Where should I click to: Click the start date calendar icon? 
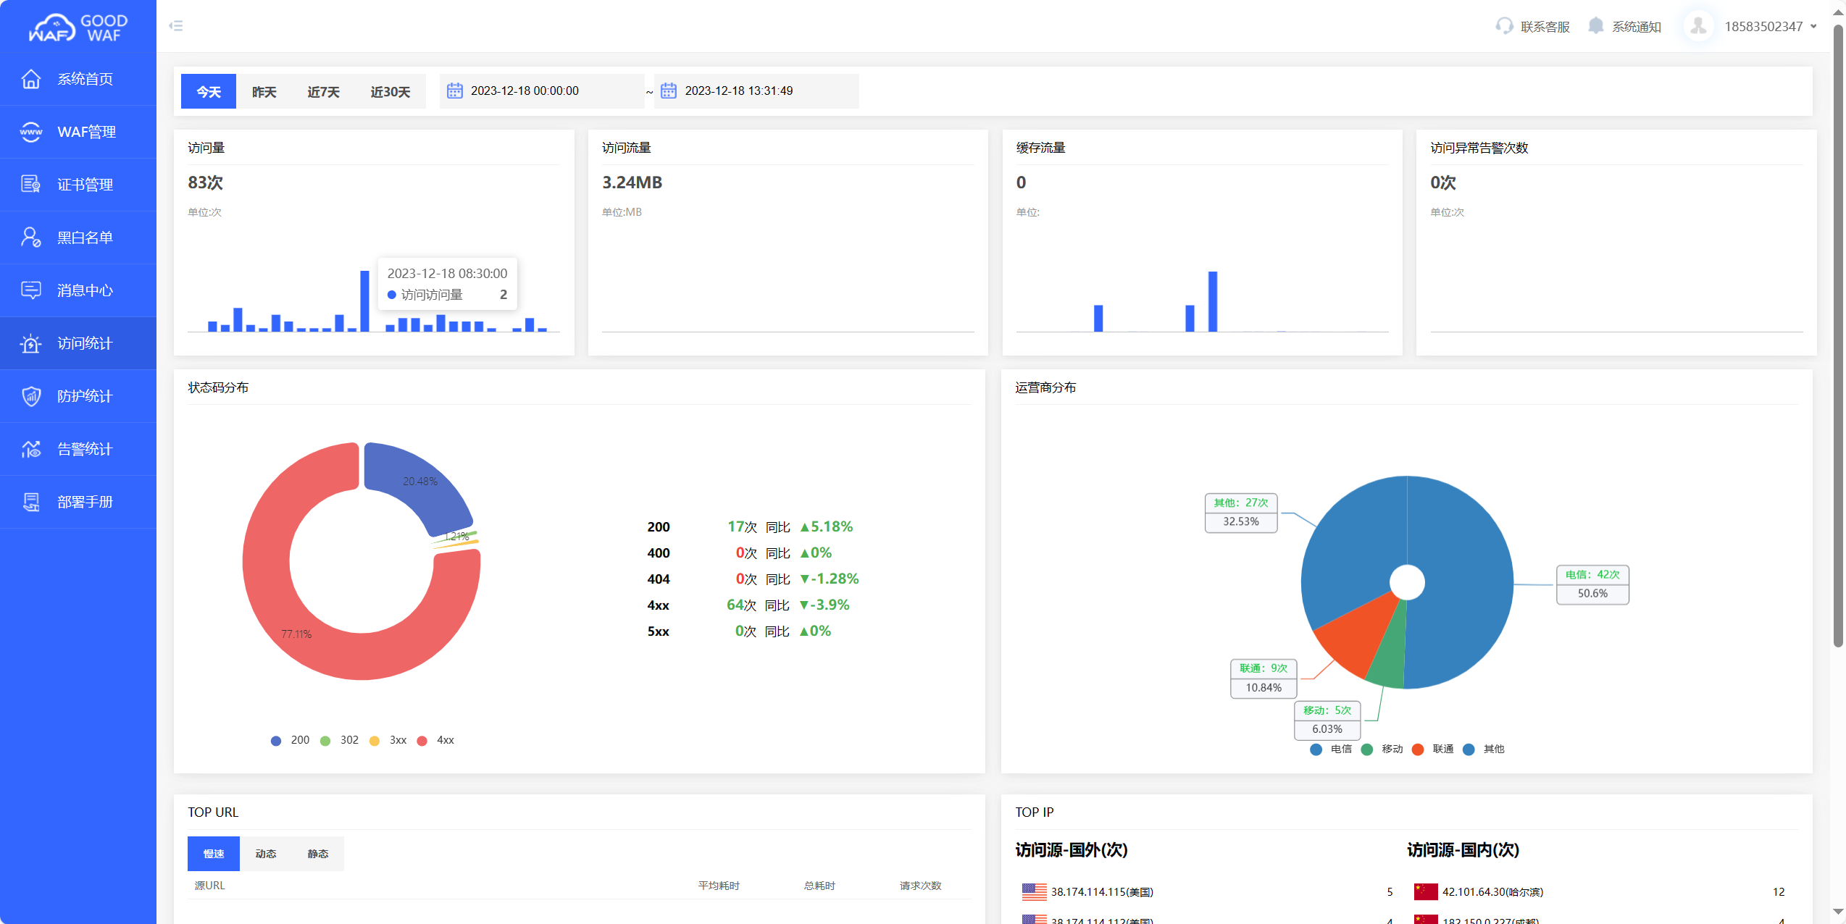point(455,91)
